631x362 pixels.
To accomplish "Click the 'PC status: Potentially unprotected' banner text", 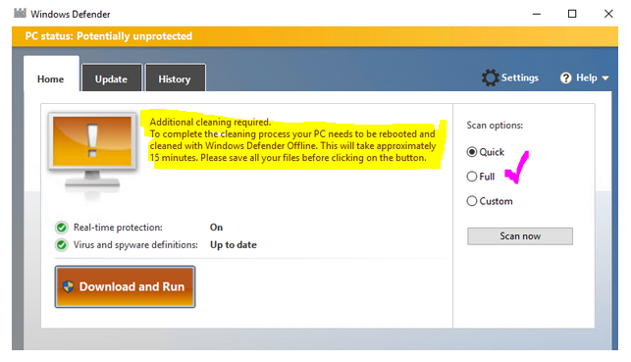I will [109, 36].
